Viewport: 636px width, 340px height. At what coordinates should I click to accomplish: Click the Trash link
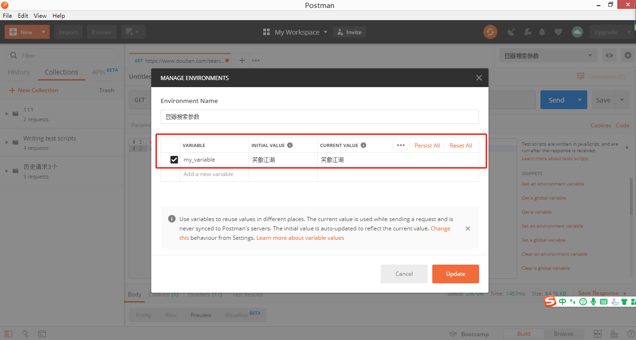(107, 90)
